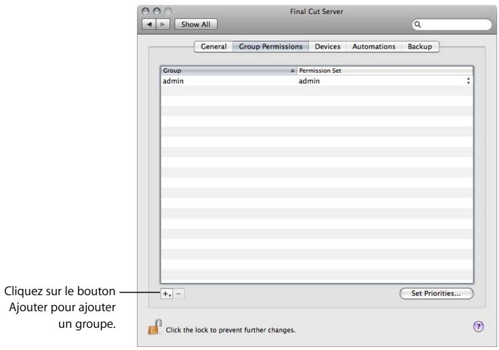Select the admin group name cell
The width and height of the screenshot is (499, 350).
pyautogui.click(x=229, y=81)
